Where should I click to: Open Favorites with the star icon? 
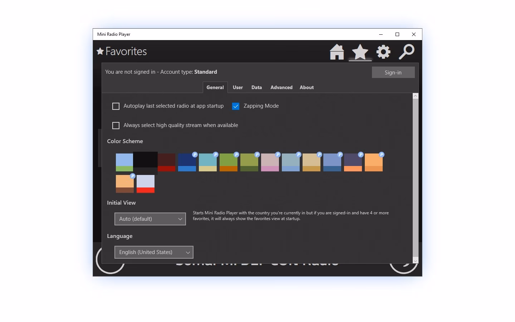pos(360,52)
